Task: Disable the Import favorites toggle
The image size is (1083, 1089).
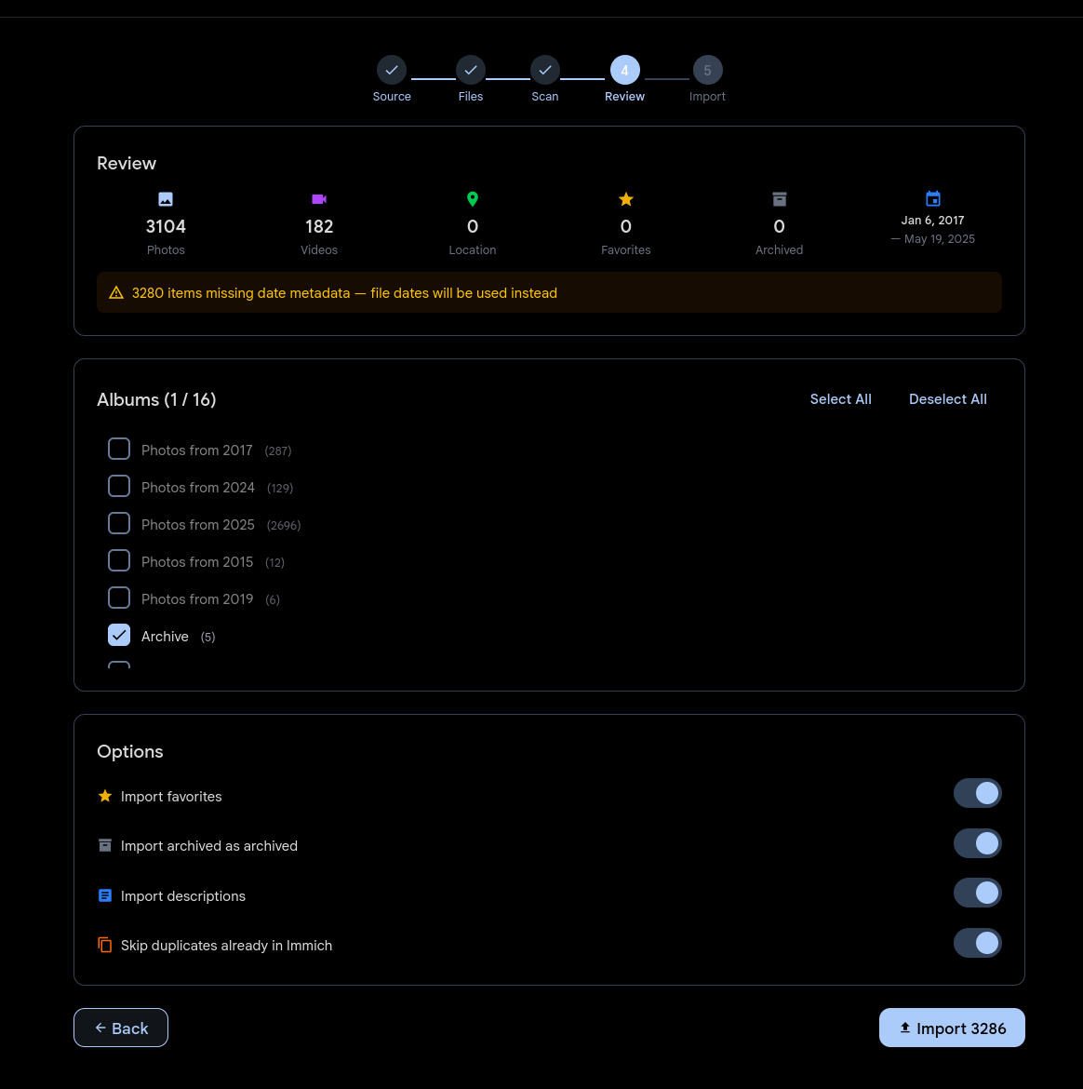Action: point(977,793)
